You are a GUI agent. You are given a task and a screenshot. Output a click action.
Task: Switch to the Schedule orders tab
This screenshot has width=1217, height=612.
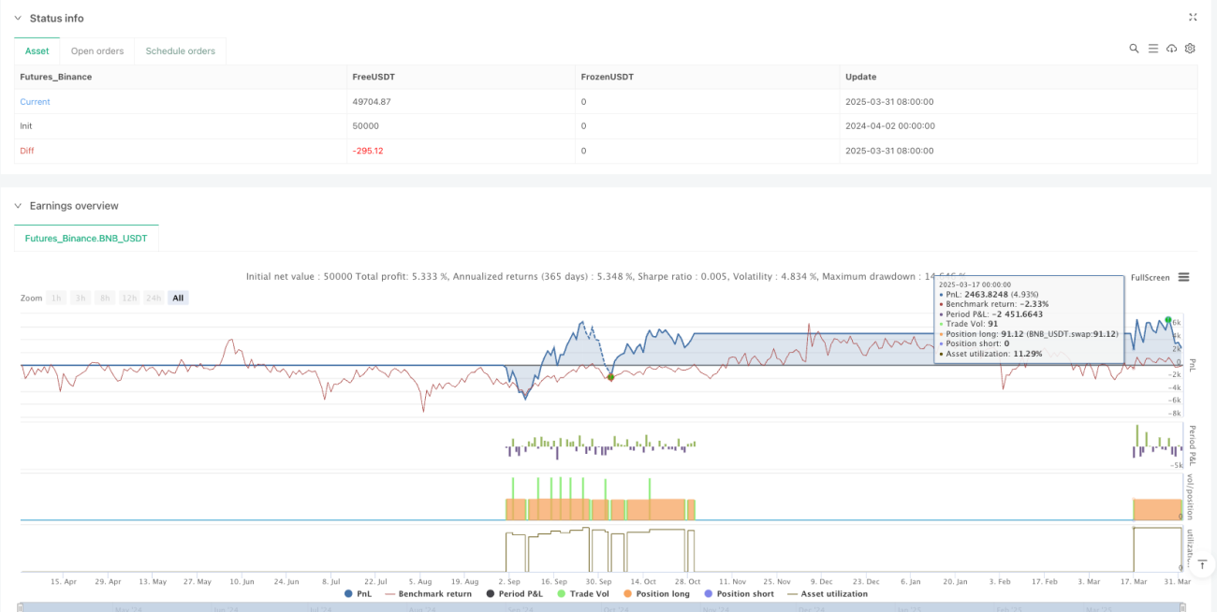(181, 51)
